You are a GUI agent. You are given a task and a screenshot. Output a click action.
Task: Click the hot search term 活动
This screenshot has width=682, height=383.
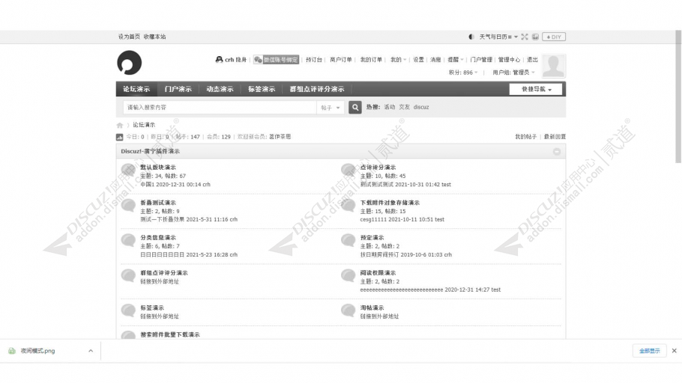(x=390, y=107)
